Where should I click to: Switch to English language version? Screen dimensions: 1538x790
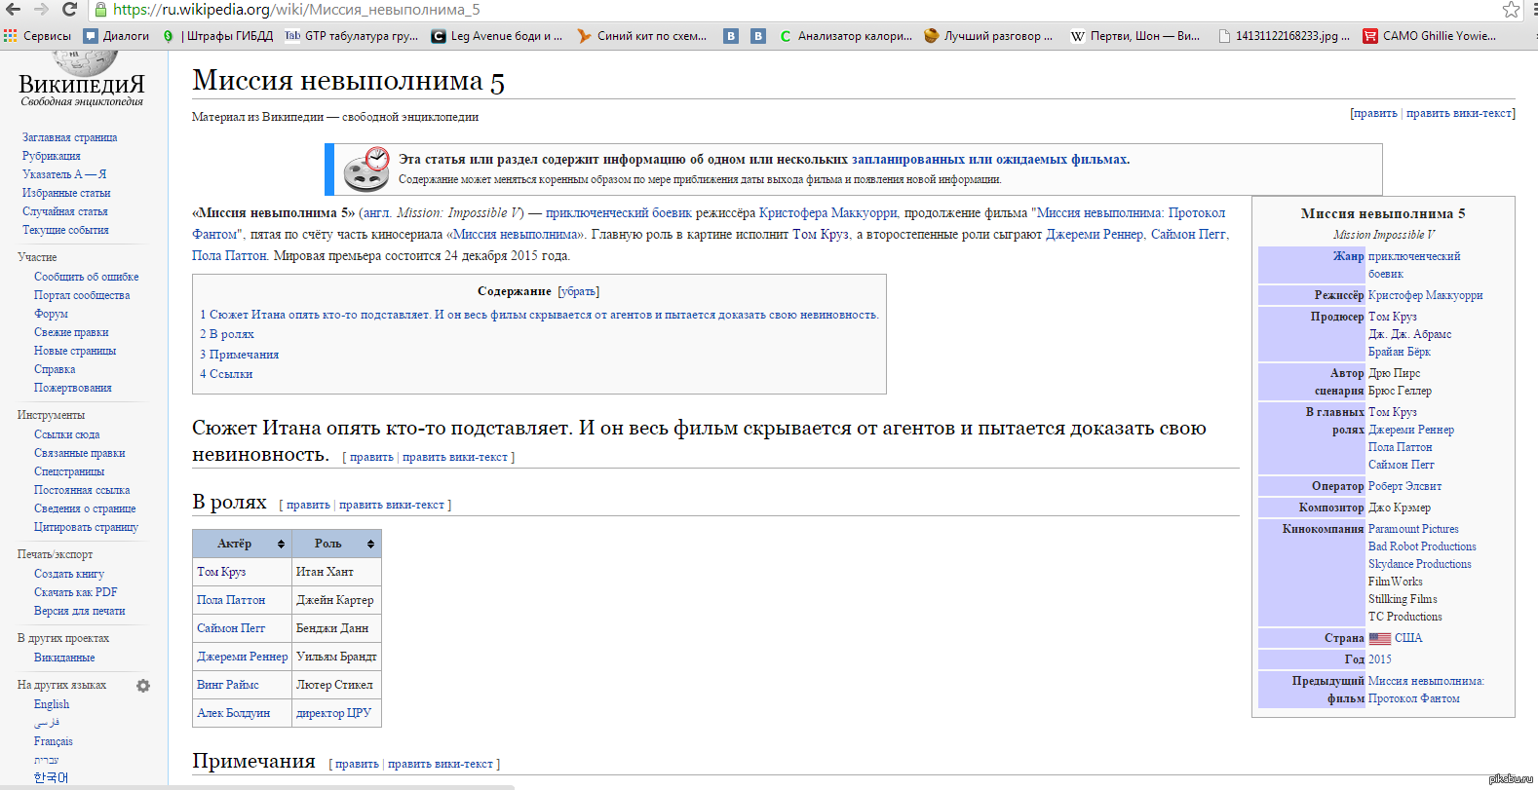point(52,704)
